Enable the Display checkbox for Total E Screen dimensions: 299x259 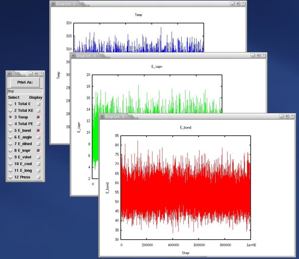coord(38,104)
